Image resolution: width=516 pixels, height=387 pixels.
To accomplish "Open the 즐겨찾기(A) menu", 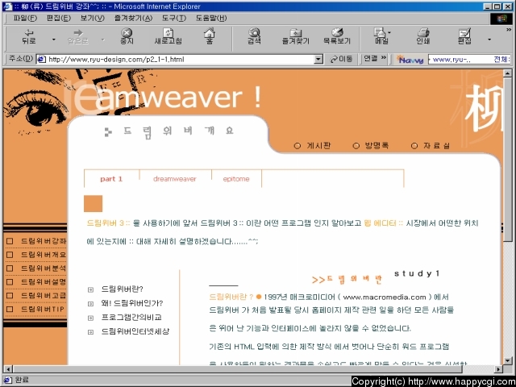I will pos(133,19).
